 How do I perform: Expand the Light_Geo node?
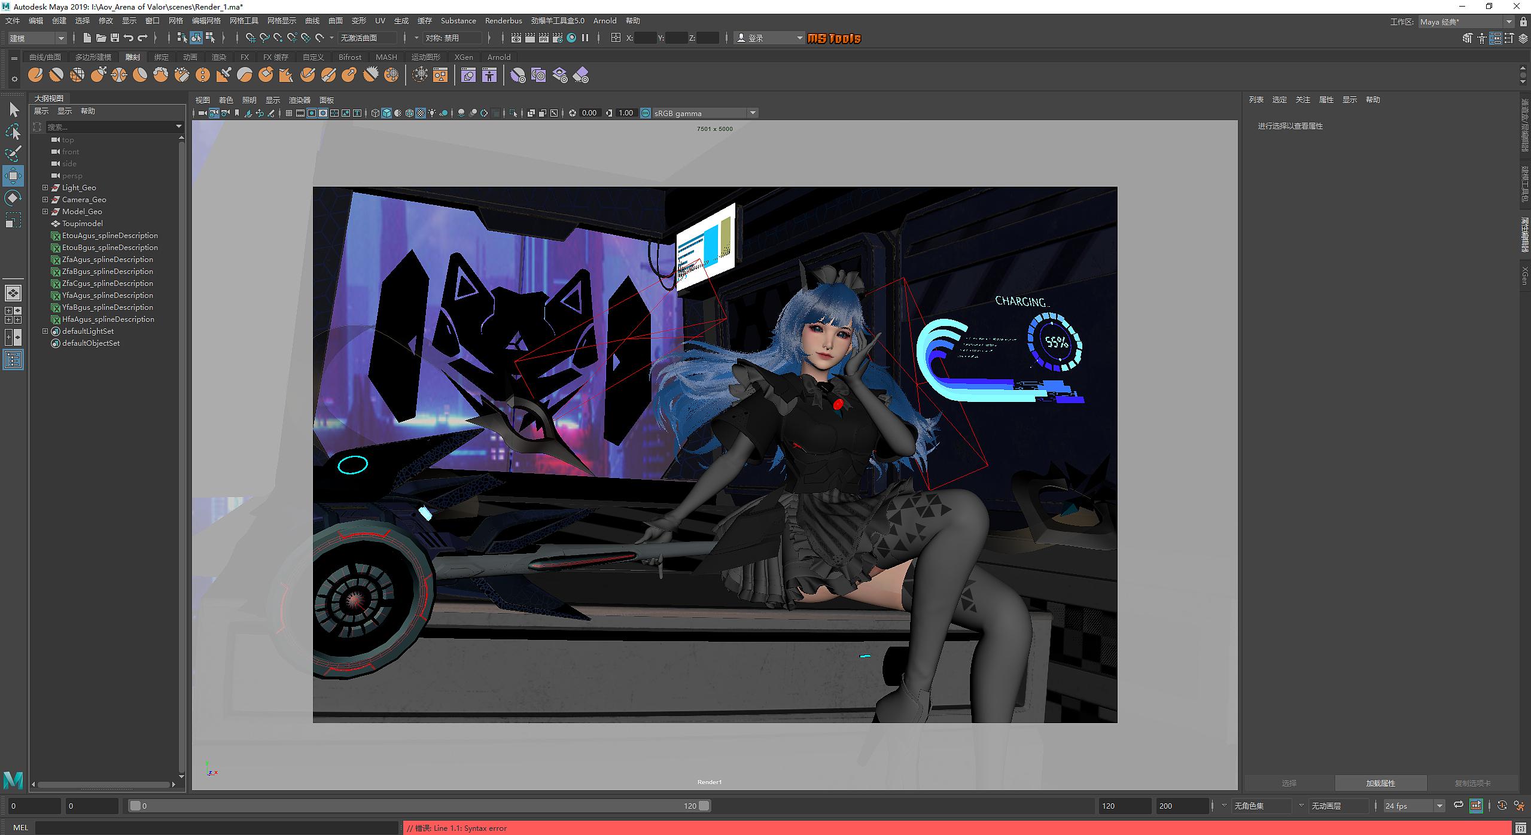pyautogui.click(x=45, y=187)
